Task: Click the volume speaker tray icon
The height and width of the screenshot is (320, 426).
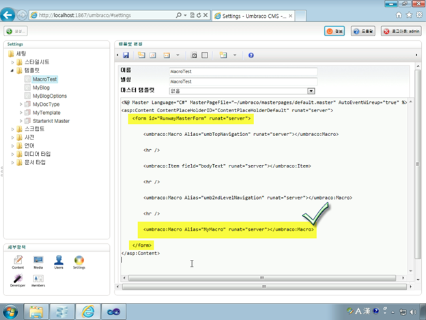Action: [413, 312]
